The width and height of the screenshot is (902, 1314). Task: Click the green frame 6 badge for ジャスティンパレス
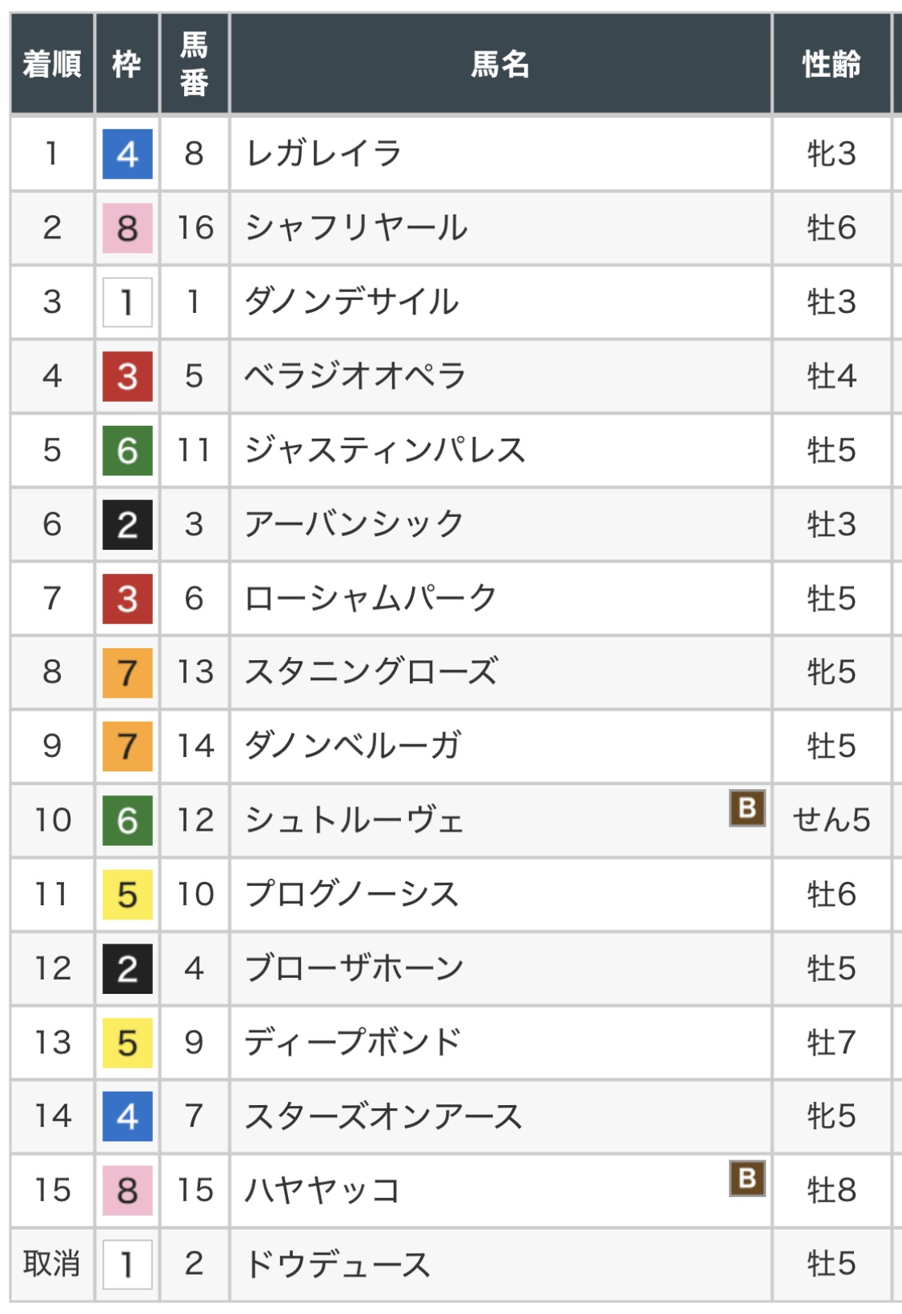127,451
